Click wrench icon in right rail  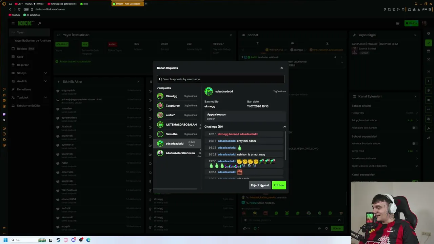pos(429,129)
